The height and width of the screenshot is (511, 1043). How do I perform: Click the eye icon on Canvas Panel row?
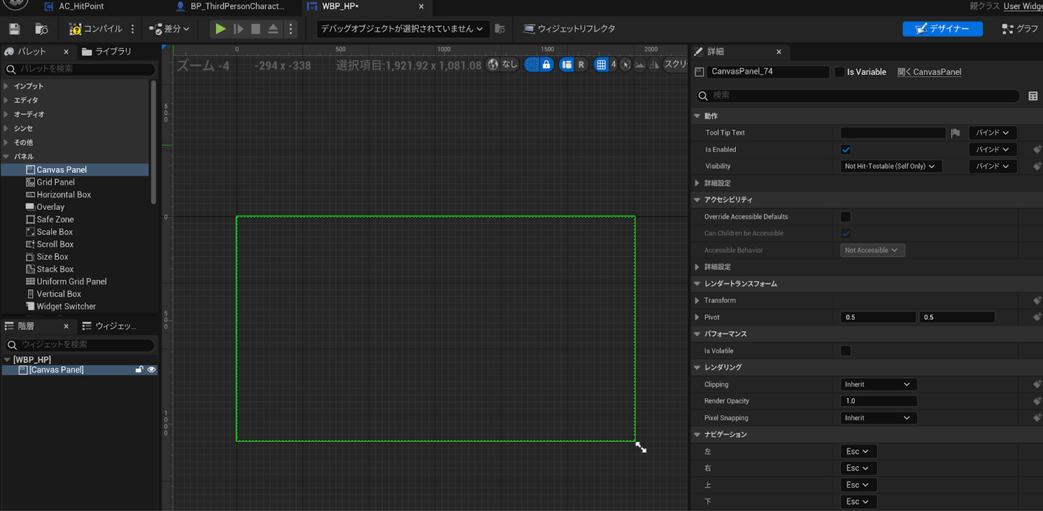click(x=151, y=370)
